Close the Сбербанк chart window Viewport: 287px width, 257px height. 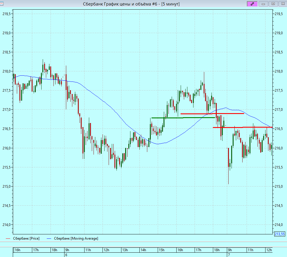click(283, 4)
